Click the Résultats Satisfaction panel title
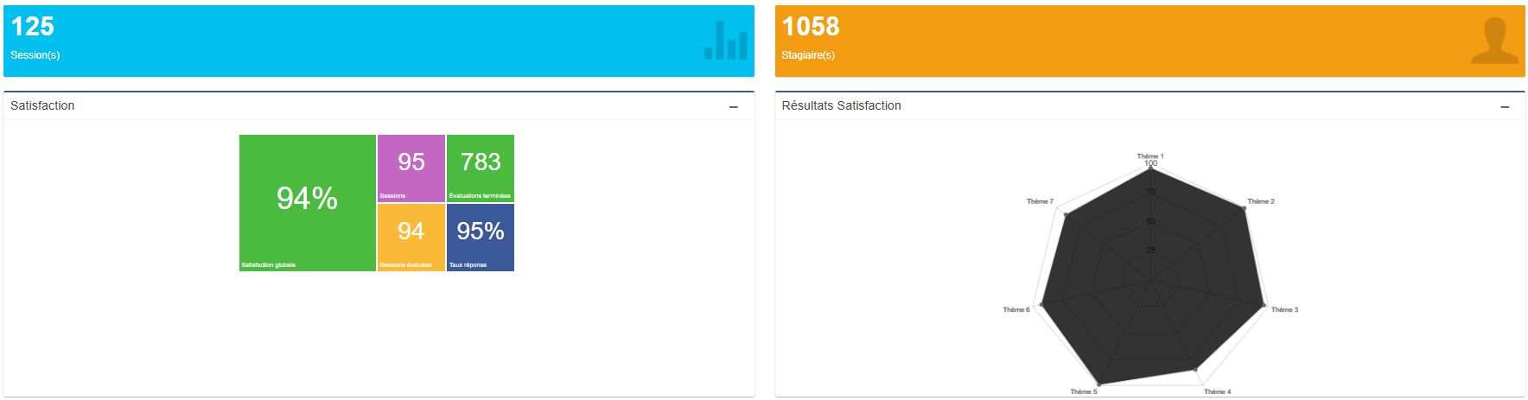1528x400 pixels. (x=841, y=105)
